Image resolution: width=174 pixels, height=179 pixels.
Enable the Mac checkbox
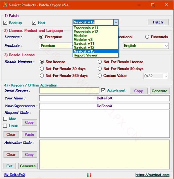[x=5, y=119]
